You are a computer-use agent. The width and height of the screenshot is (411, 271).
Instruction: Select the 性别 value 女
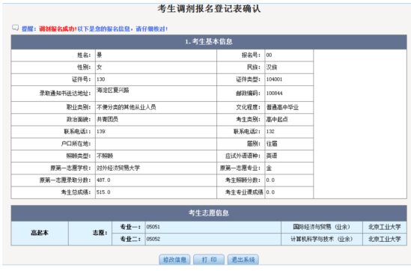pyautogui.click(x=100, y=67)
